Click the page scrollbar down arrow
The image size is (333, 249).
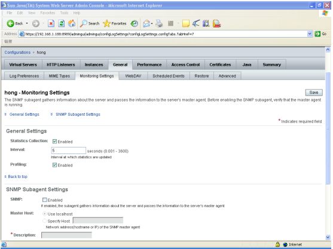(328, 237)
